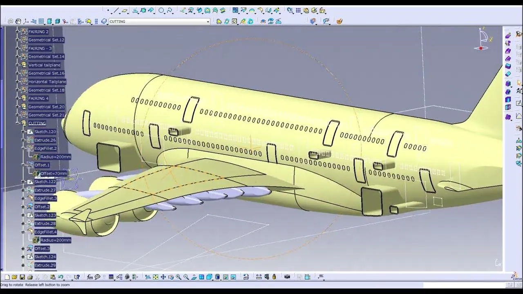Select the Pan view tool
523x294 pixels.
[163, 277]
